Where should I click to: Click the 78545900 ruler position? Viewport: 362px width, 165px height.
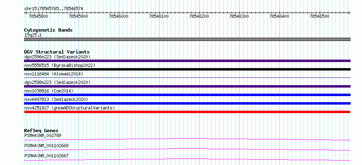click(x=79, y=16)
